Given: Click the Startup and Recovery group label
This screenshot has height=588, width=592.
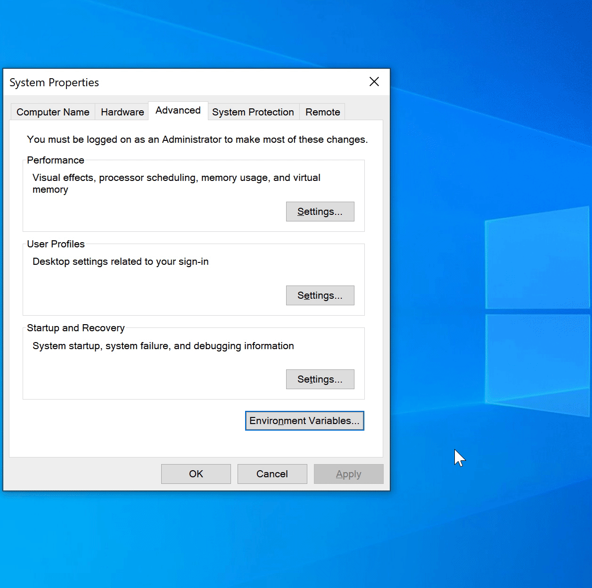Looking at the screenshot, I should [x=75, y=327].
